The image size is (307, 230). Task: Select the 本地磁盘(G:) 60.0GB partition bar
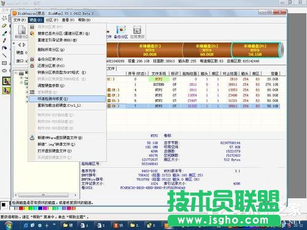207,50
